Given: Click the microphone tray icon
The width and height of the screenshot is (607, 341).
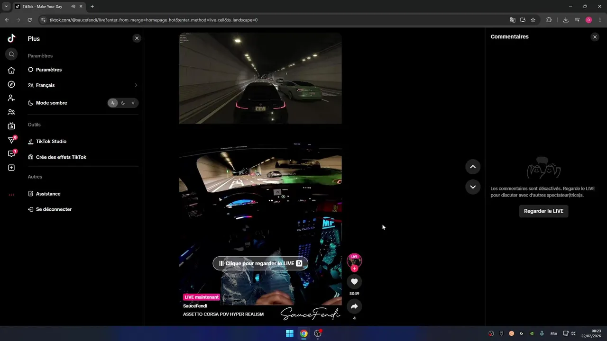Looking at the screenshot, I should tap(542, 333).
